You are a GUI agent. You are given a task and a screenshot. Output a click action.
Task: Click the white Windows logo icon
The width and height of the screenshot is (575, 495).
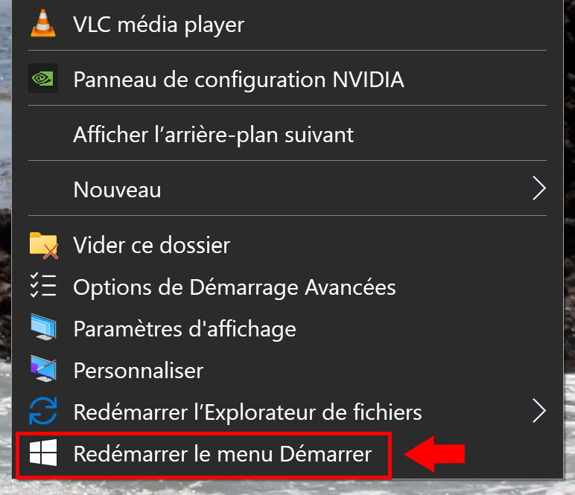(43, 453)
